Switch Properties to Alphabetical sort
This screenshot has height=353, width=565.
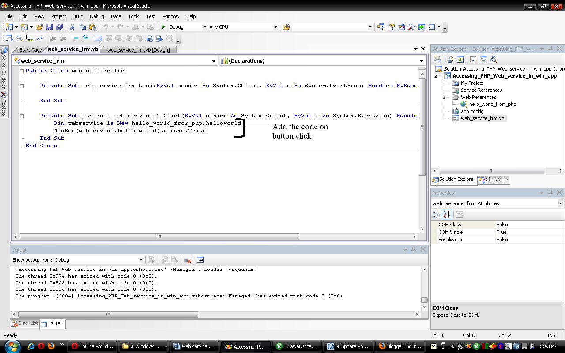pyautogui.click(x=446, y=214)
